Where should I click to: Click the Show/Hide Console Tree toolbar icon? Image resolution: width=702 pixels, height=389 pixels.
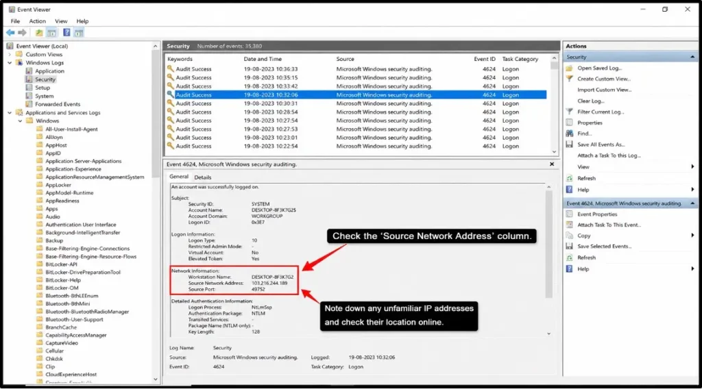51,33
